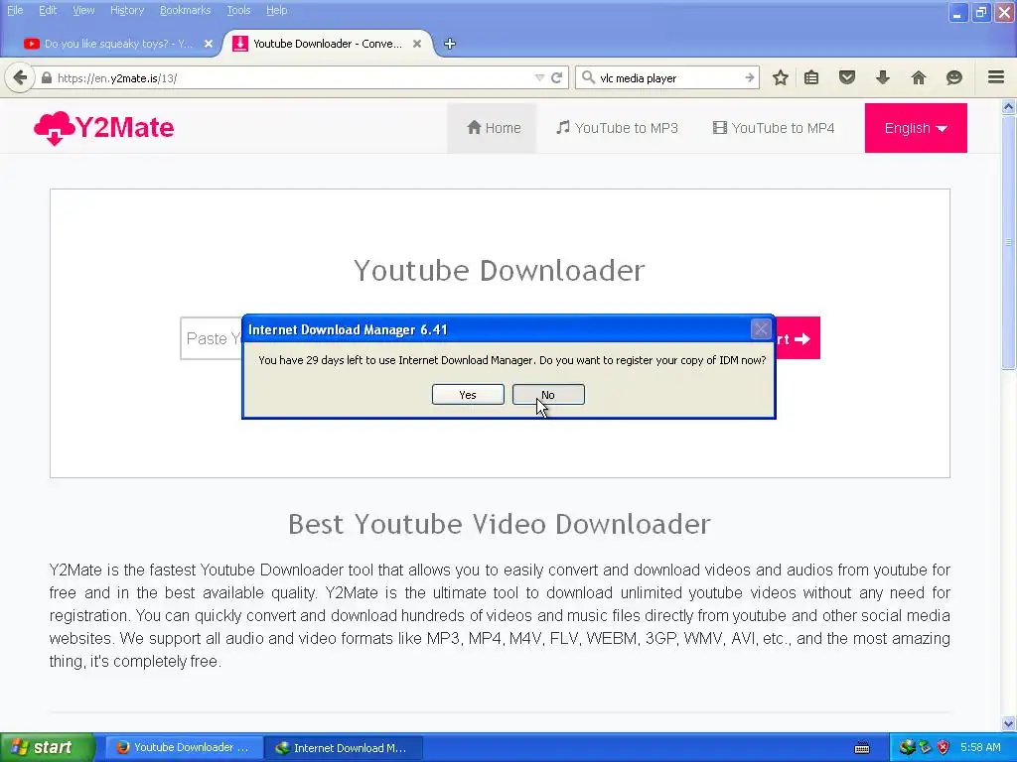Click the pink Start arrow button
Image resolution: width=1017 pixels, height=762 pixels.
point(798,338)
